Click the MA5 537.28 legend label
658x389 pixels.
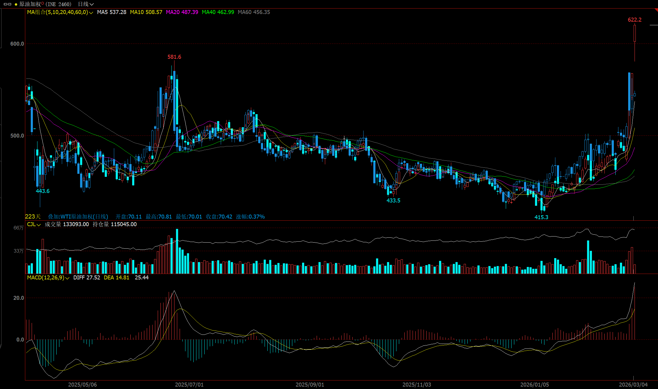[111, 12]
